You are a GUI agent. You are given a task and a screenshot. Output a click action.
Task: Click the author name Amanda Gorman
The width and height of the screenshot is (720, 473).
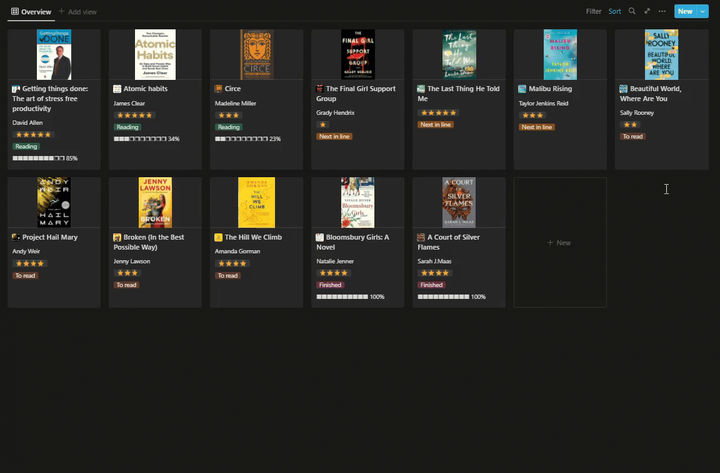coord(237,251)
